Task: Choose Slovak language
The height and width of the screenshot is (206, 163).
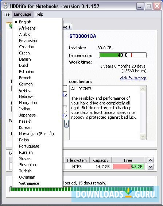Action: pos(37,159)
